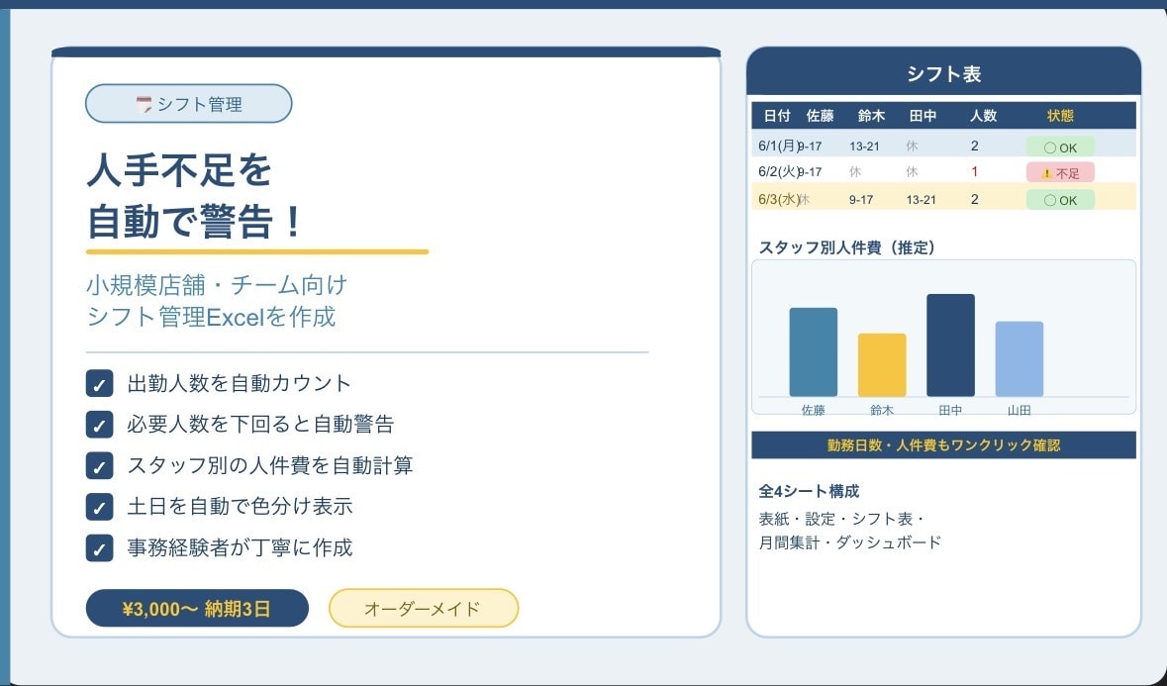Toggle the 事務経験者が丁寧に作成 checkbox
This screenshot has width=1167, height=686.
[100, 548]
